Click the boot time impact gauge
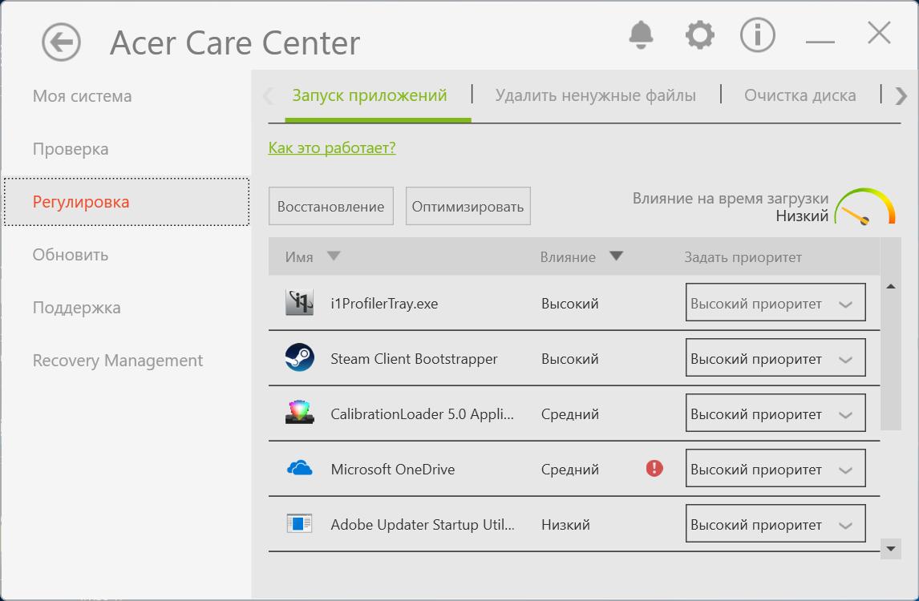Image resolution: width=919 pixels, height=601 pixels. point(864,206)
